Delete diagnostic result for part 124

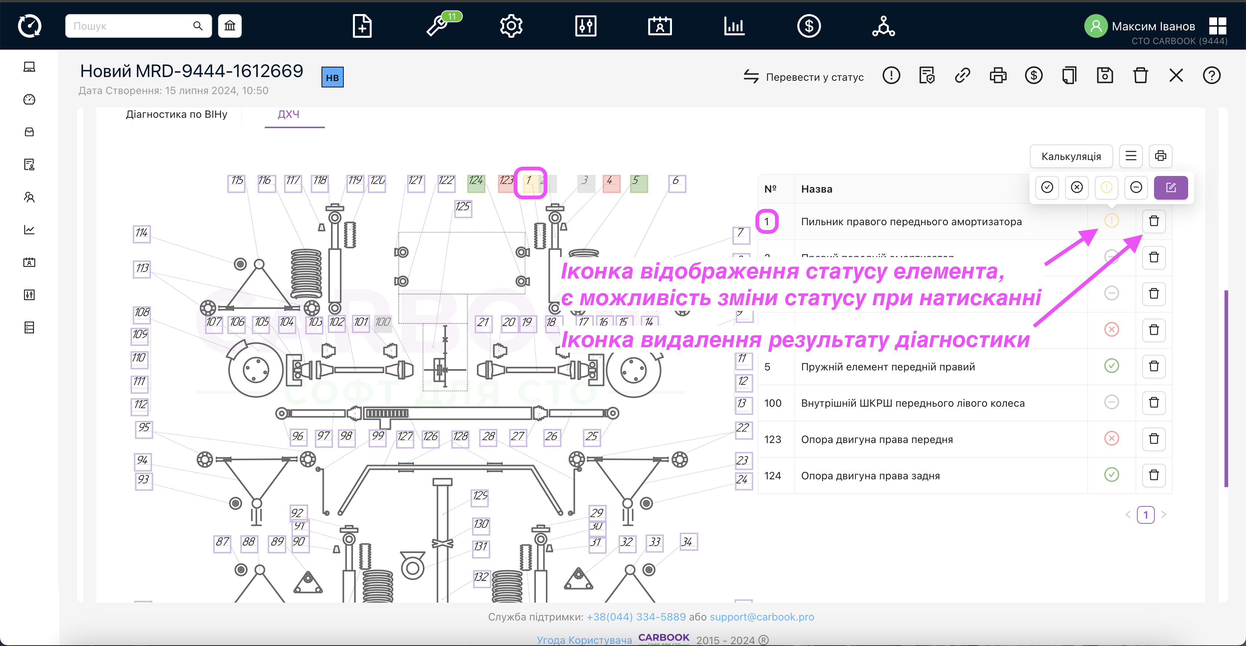1154,475
